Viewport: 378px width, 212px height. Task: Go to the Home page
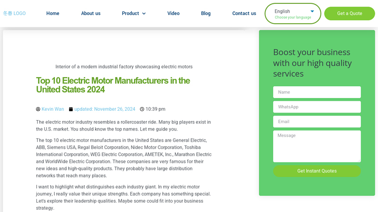53,14
